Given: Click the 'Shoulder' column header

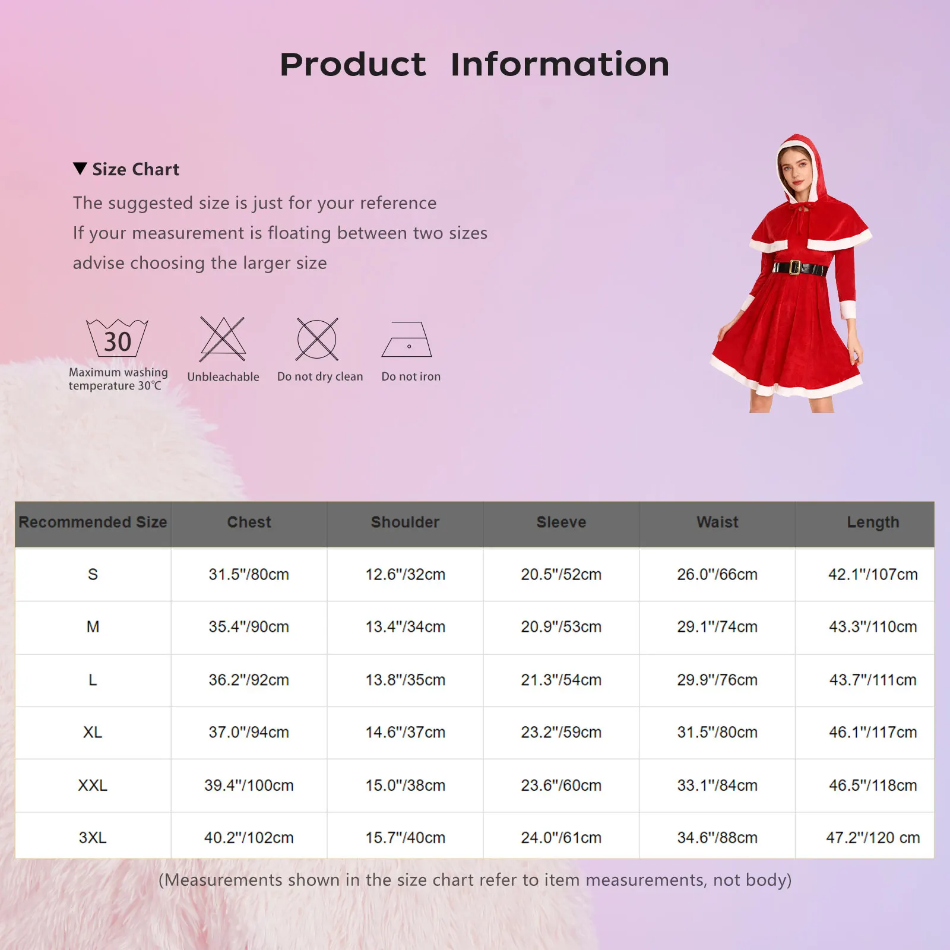Looking at the screenshot, I should coord(405,522).
